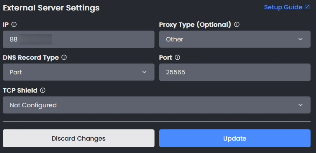Click the External Server Settings heading
The image size is (316, 153).
(x=51, y=8)
